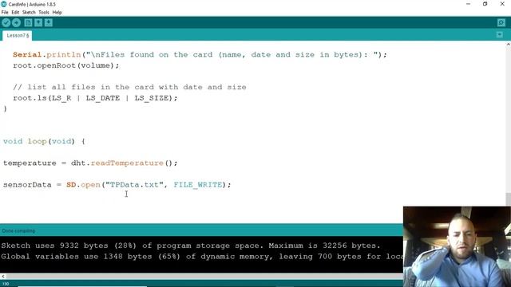The image size is (511, 287).
Task: Open the File menu
Action: pos(5,13)
